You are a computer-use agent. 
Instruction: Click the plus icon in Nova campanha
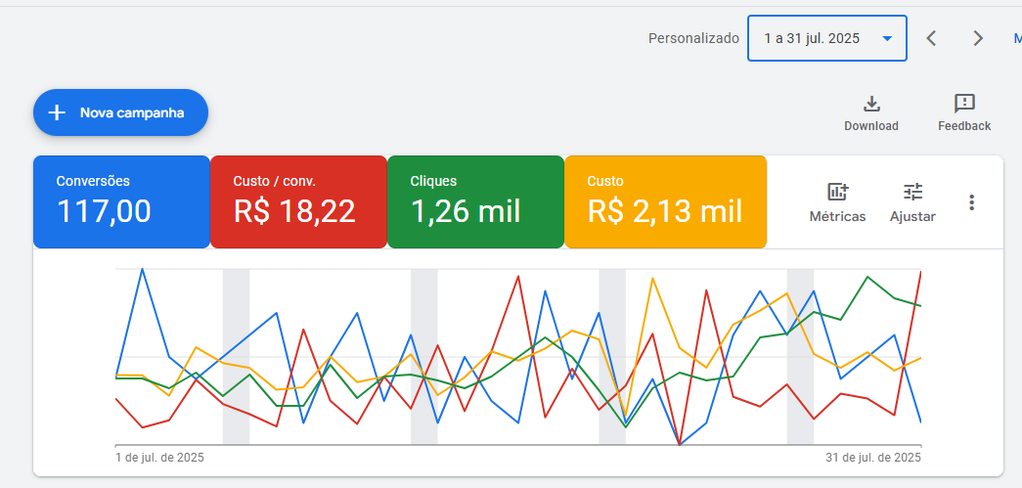click(57, 112)
